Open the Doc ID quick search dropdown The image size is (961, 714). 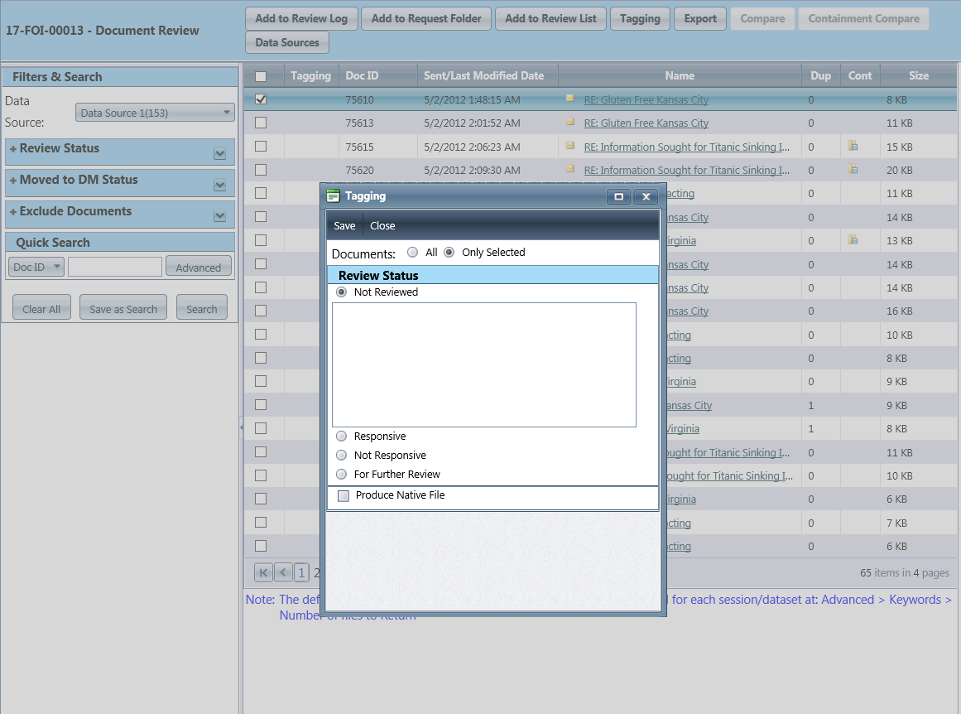click(x=36, y=267)
